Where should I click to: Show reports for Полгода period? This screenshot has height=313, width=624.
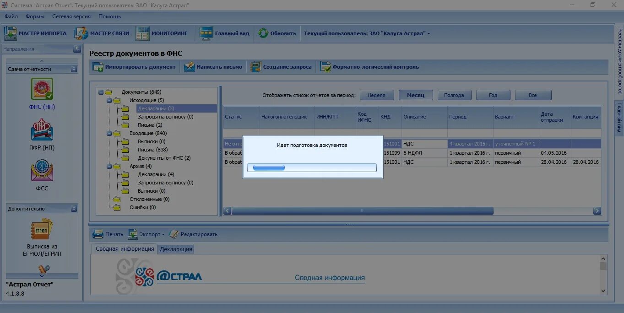tap(454, 95)
